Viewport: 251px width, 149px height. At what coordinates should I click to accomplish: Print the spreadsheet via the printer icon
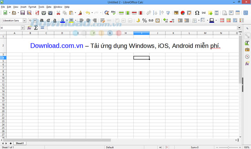click(x=44, y=13)
